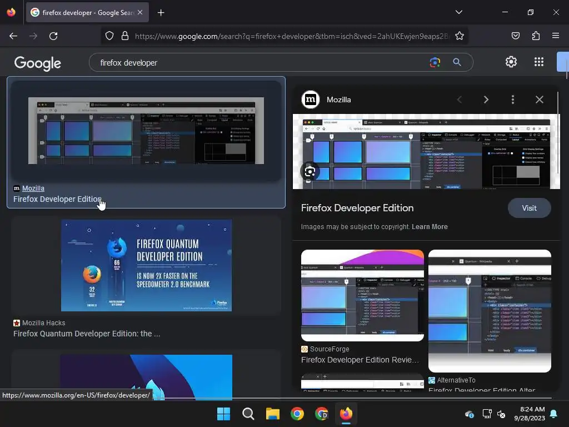Viewport: 569px width, 427px height.
Task: Save page to Pocket
Action: (x=515, y=36)
